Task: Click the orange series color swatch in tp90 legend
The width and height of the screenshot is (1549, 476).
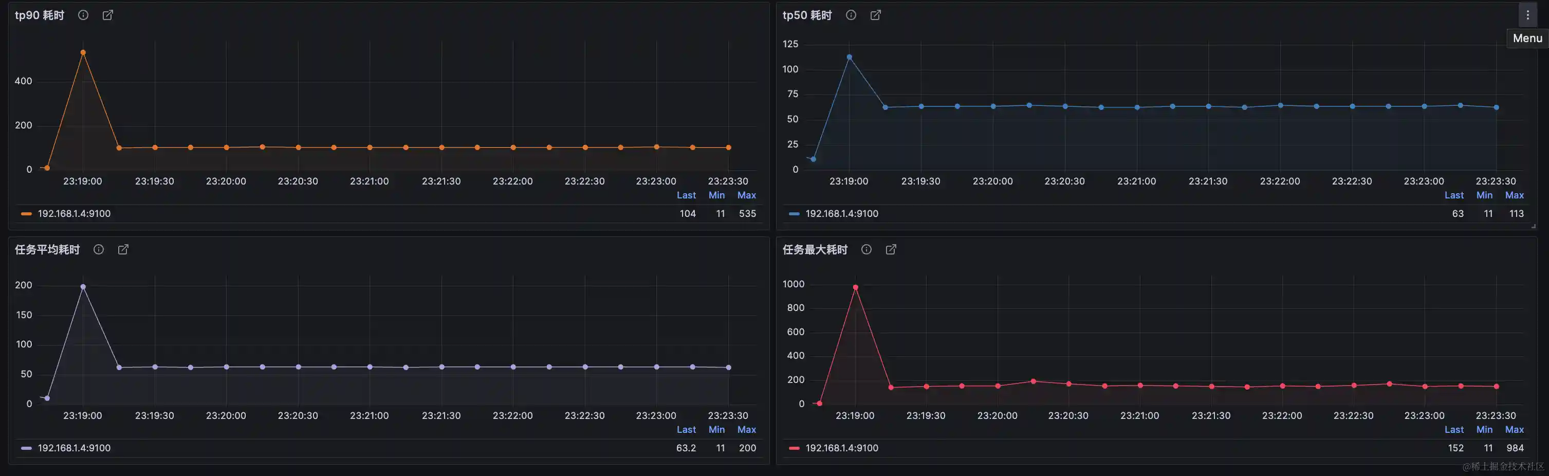Action: tap(26, 214)
